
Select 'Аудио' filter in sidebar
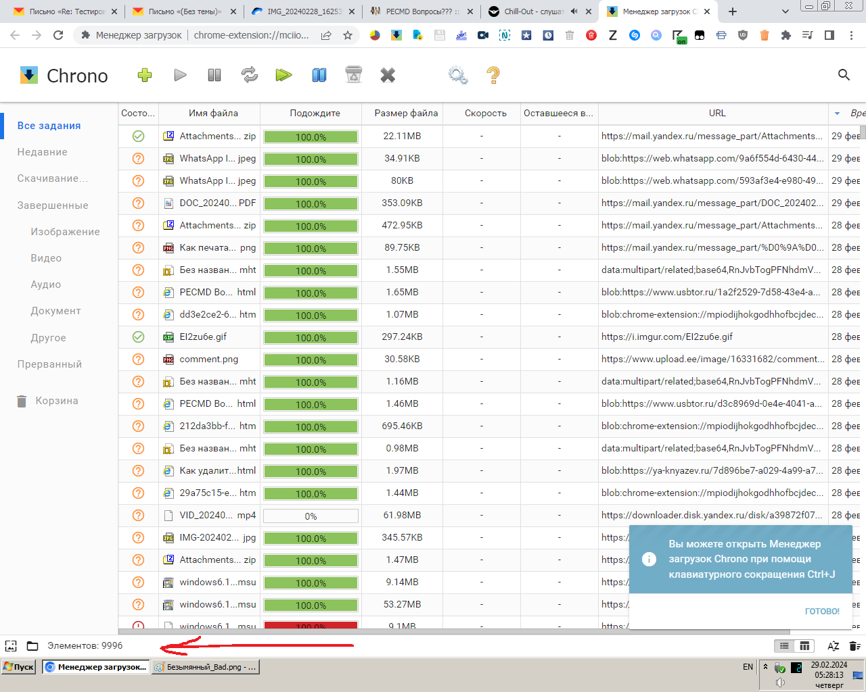45,285
